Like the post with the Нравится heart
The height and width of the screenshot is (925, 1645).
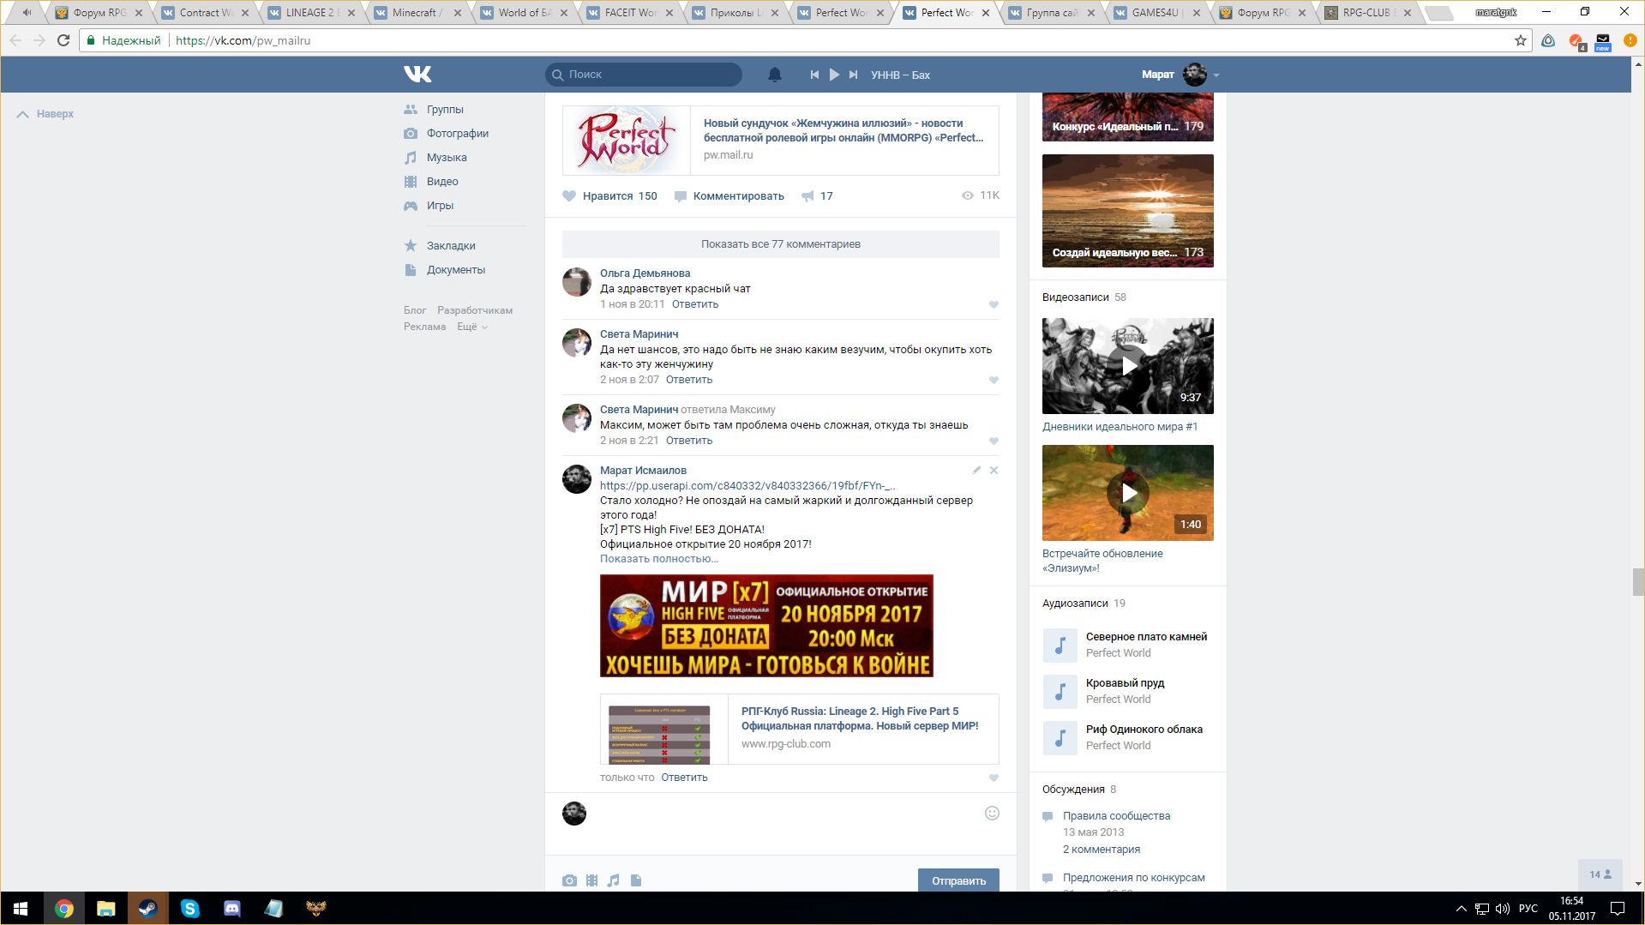pyautogui.click(x=609, y=195)
